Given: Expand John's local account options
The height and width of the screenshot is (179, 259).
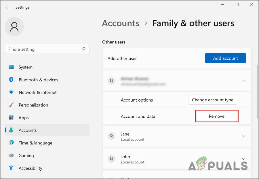Looking at the screenshot, I should click(243, 159).
